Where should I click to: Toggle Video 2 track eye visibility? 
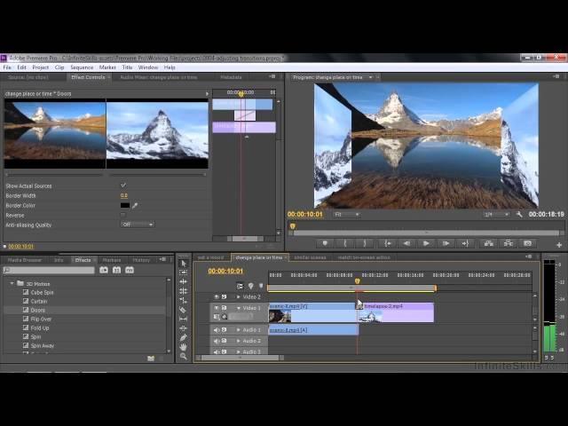tap(217, 296)
